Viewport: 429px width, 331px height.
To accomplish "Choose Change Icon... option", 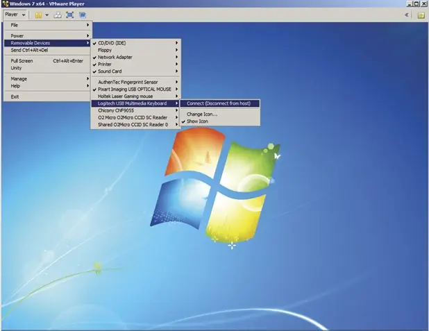I will (x=219, y=114).
